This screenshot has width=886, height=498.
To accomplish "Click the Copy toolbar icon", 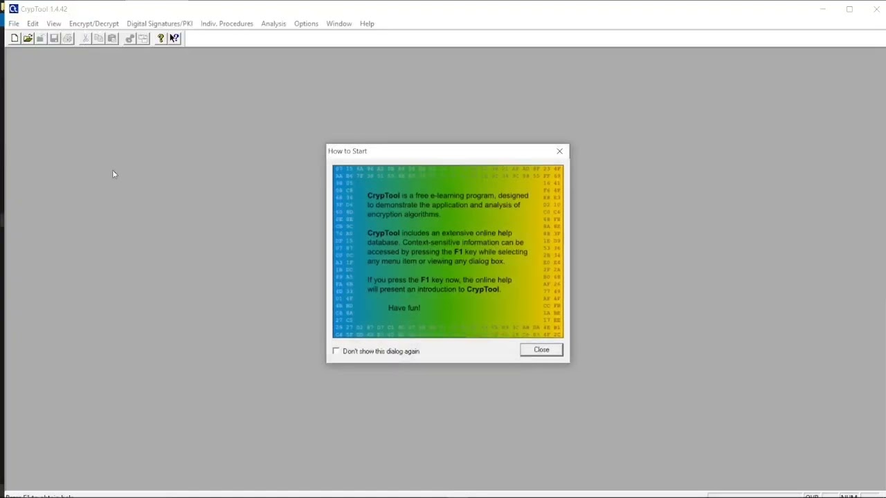I will coord(98,39).
